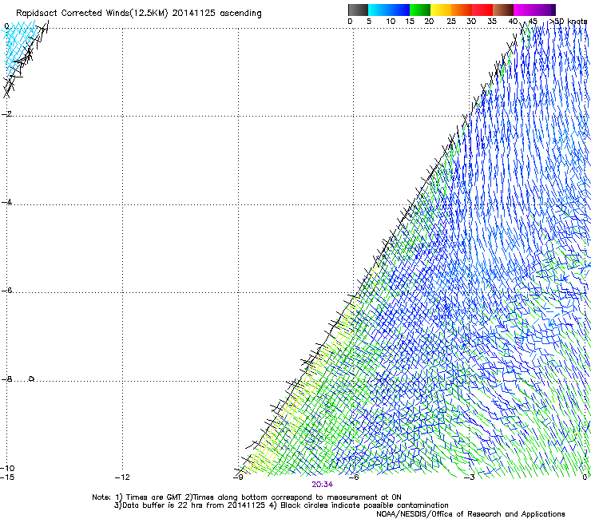Click the 'Rapidscat Corrected Winds(12.5KM)' title text
This screenshot has height=519, width=591.
coord(92,14)
